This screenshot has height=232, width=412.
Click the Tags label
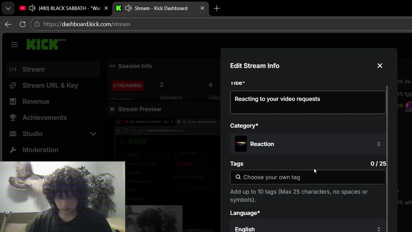237,164
